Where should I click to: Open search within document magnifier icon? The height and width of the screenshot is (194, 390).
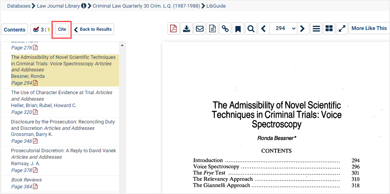point(251,28)
